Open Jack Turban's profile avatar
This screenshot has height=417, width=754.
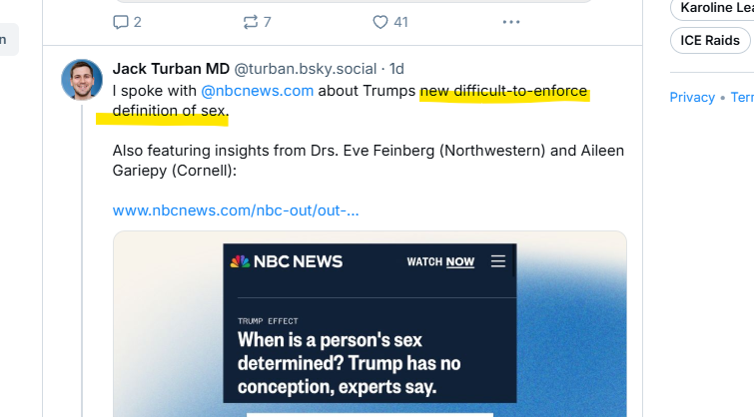click(x=82, y=80)
